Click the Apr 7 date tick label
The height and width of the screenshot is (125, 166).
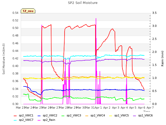pos(150,108)
